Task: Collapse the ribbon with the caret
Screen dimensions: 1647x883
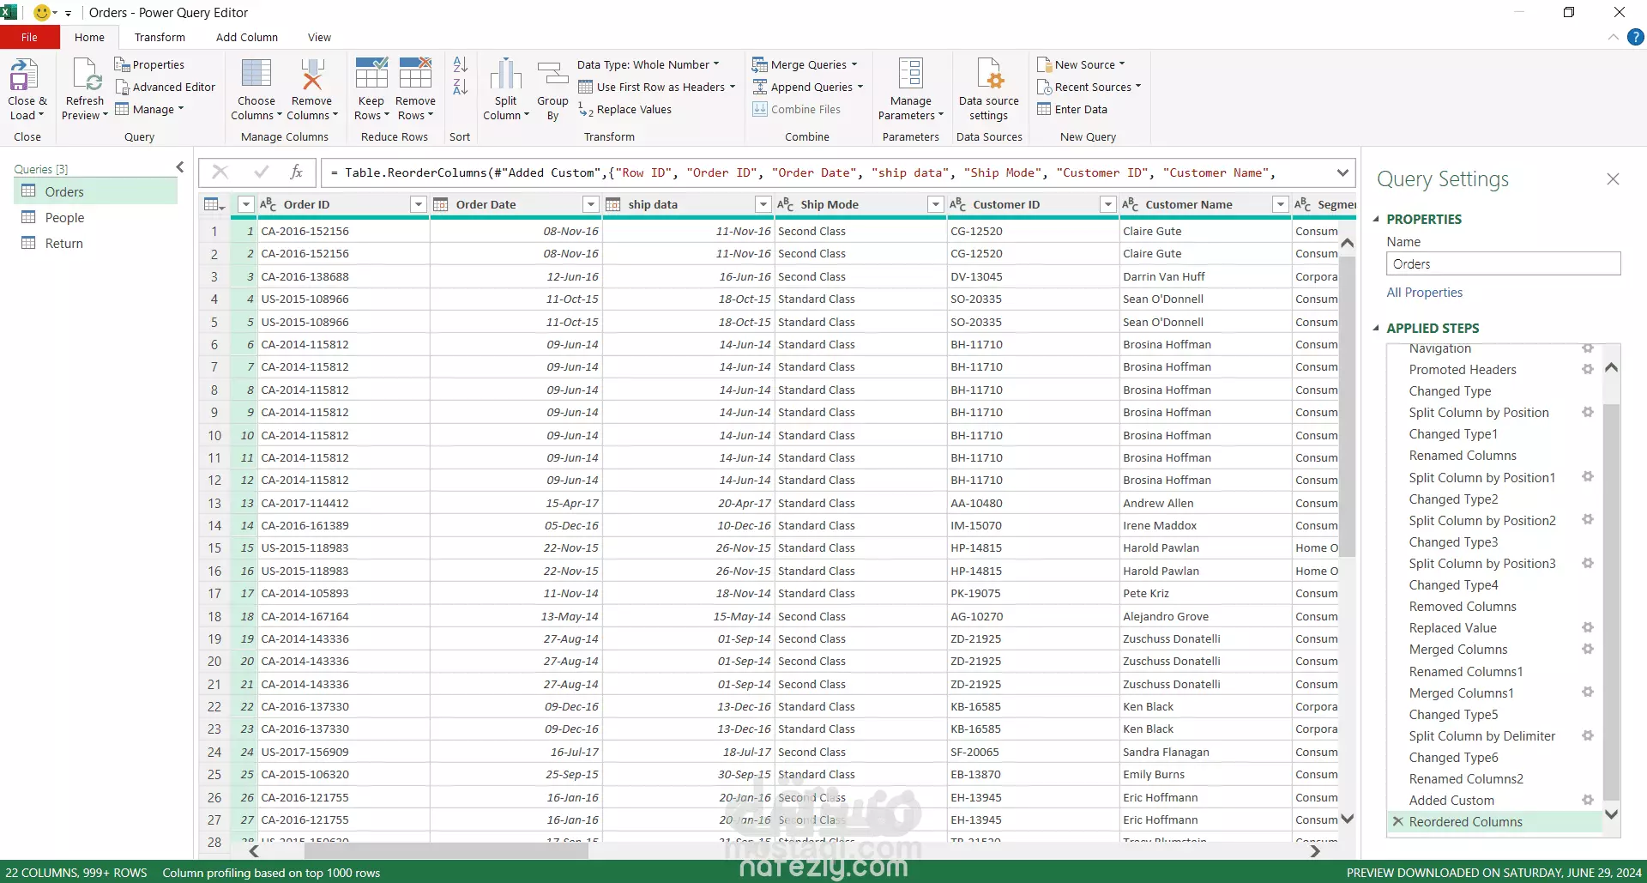Action: [1613, 37]
